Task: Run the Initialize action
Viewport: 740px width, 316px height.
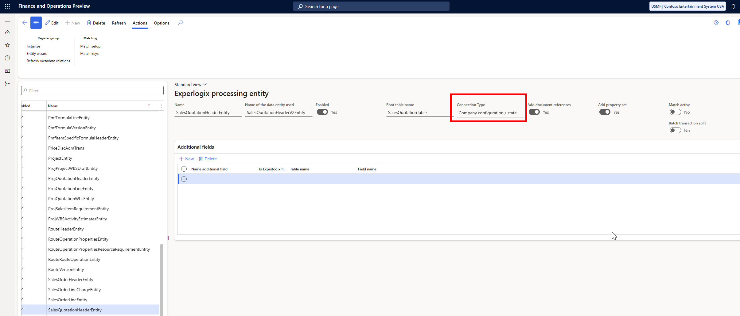Action: 33,46
